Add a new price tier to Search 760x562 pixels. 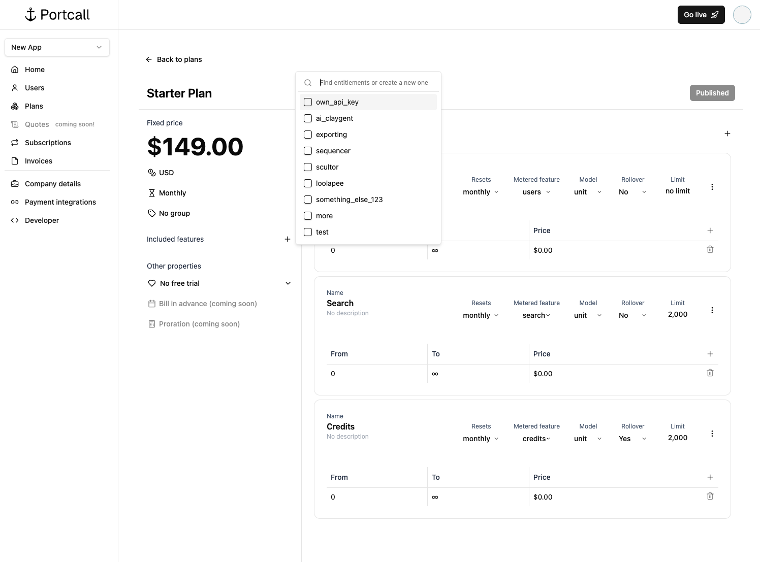click(x=710, y=354)
